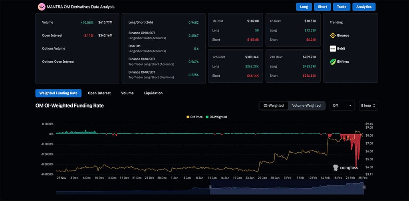Toggle OI-Weighted legend series
Image resolution: width=409 pixels, height=201 pixels.
pyautogui.click(x=216, y=117)
